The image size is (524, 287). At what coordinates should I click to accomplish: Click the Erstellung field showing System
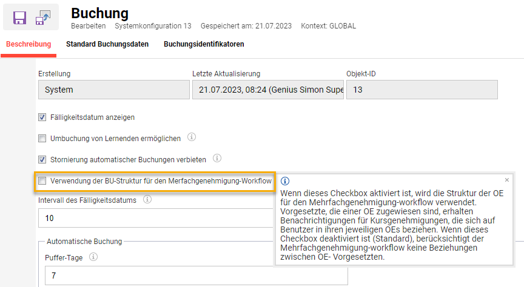pyautogui.click(x=113, y=90)
